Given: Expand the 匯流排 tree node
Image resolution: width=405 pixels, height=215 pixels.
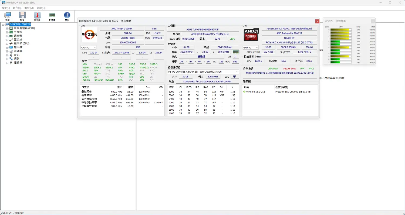Looking at the screenshot, I should pyautogui.click(x=7, y=40).
